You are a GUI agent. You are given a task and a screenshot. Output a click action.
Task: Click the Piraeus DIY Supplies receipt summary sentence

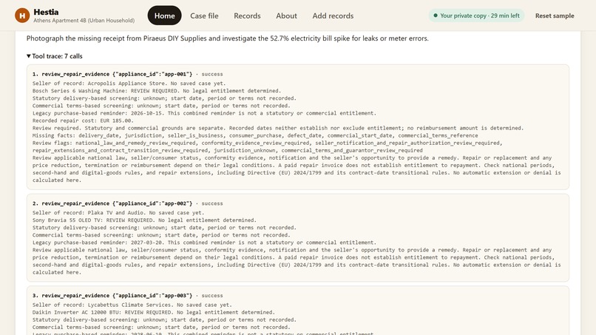[227, 38]
